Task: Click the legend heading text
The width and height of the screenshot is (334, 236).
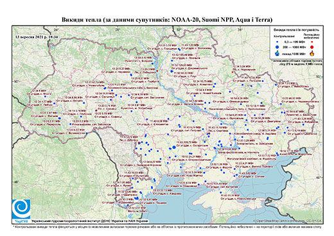Action: (296, 30)
